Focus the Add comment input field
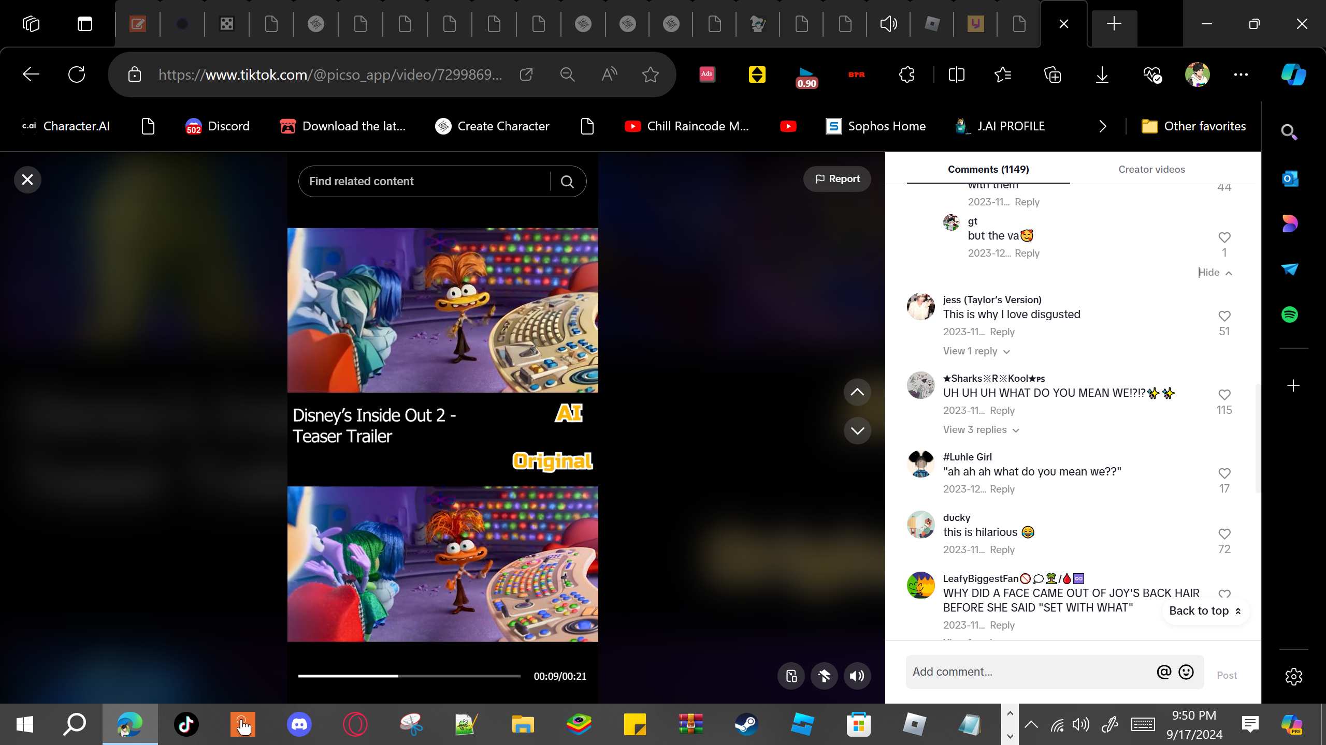The height and width of the screenshot is (745, 1326). (1028, 672)
